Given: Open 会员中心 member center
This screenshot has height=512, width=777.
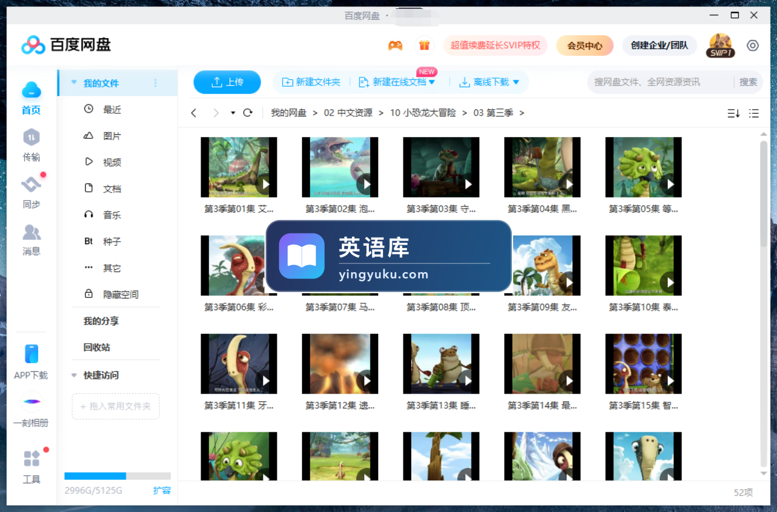Looking at the screenshot, I should (x=585, y=45).
